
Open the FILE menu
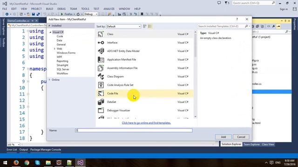pos(5,9)
